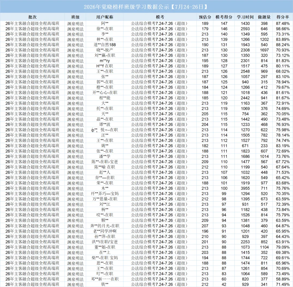
Task: Click the score rate cell 58.89%
Action: coord(283,279)
